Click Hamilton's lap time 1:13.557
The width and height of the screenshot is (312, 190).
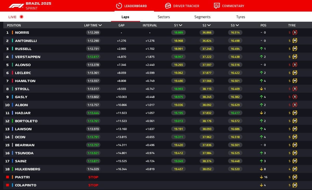93,81
